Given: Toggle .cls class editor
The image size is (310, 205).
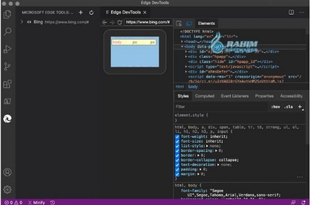Looking at the screenshot, I should 288,107.
